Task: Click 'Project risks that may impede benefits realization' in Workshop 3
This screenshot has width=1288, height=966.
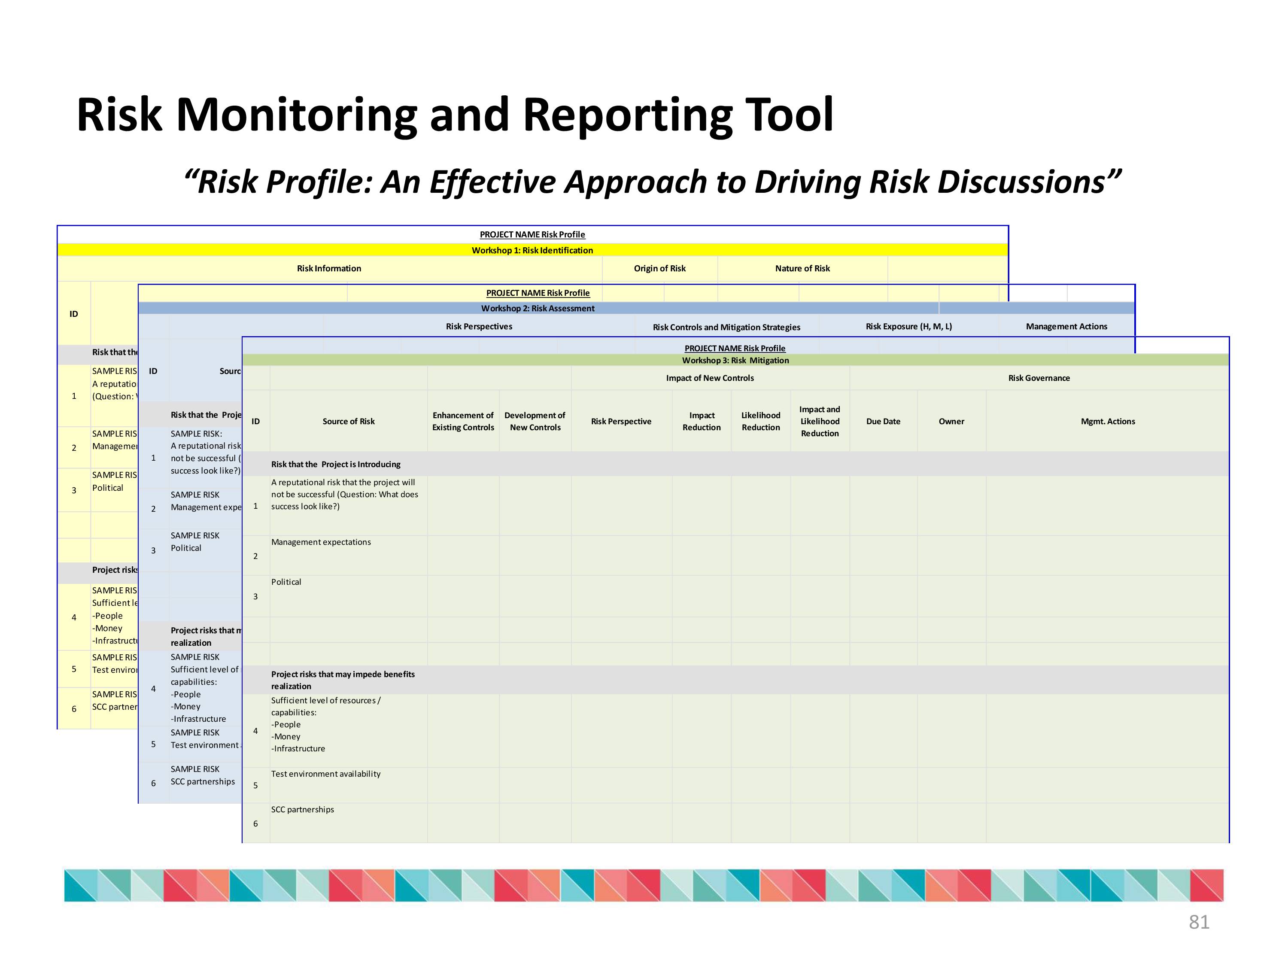Action: 343,680
